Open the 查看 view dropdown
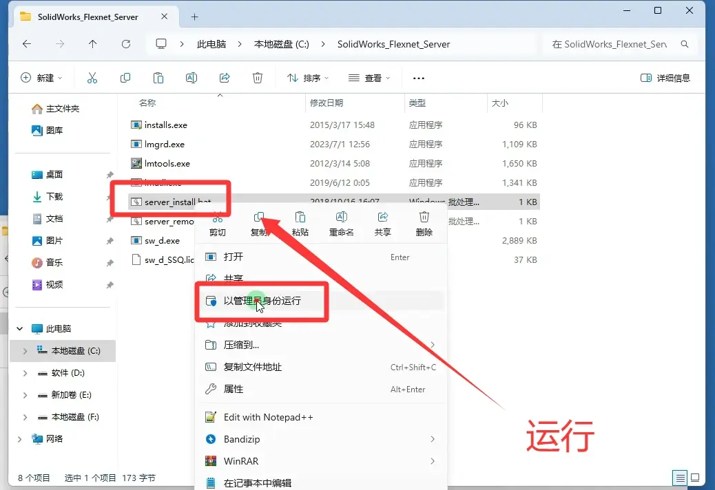The image size is (715, 490). (x=369, y=78)
